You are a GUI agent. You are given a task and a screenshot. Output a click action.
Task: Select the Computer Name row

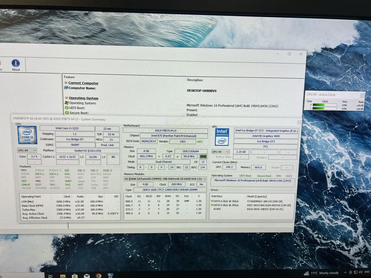pos(82,88)
